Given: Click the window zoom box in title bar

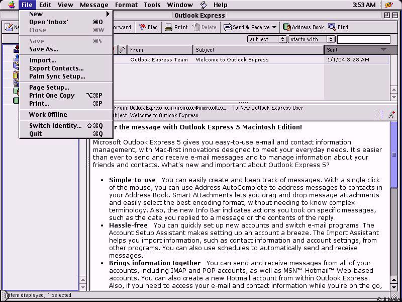Looking at the screenshot, I should 387,16.
